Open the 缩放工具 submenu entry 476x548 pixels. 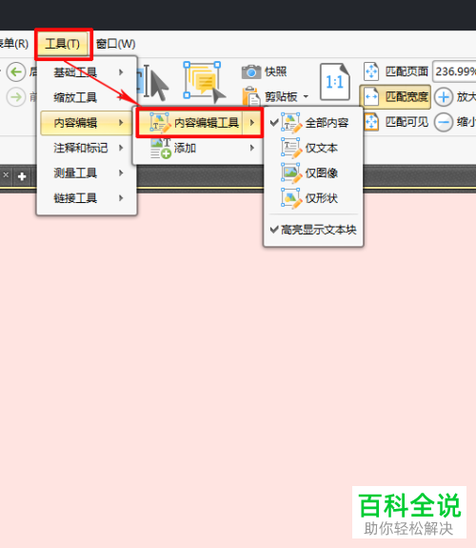[x=87, y=97]
